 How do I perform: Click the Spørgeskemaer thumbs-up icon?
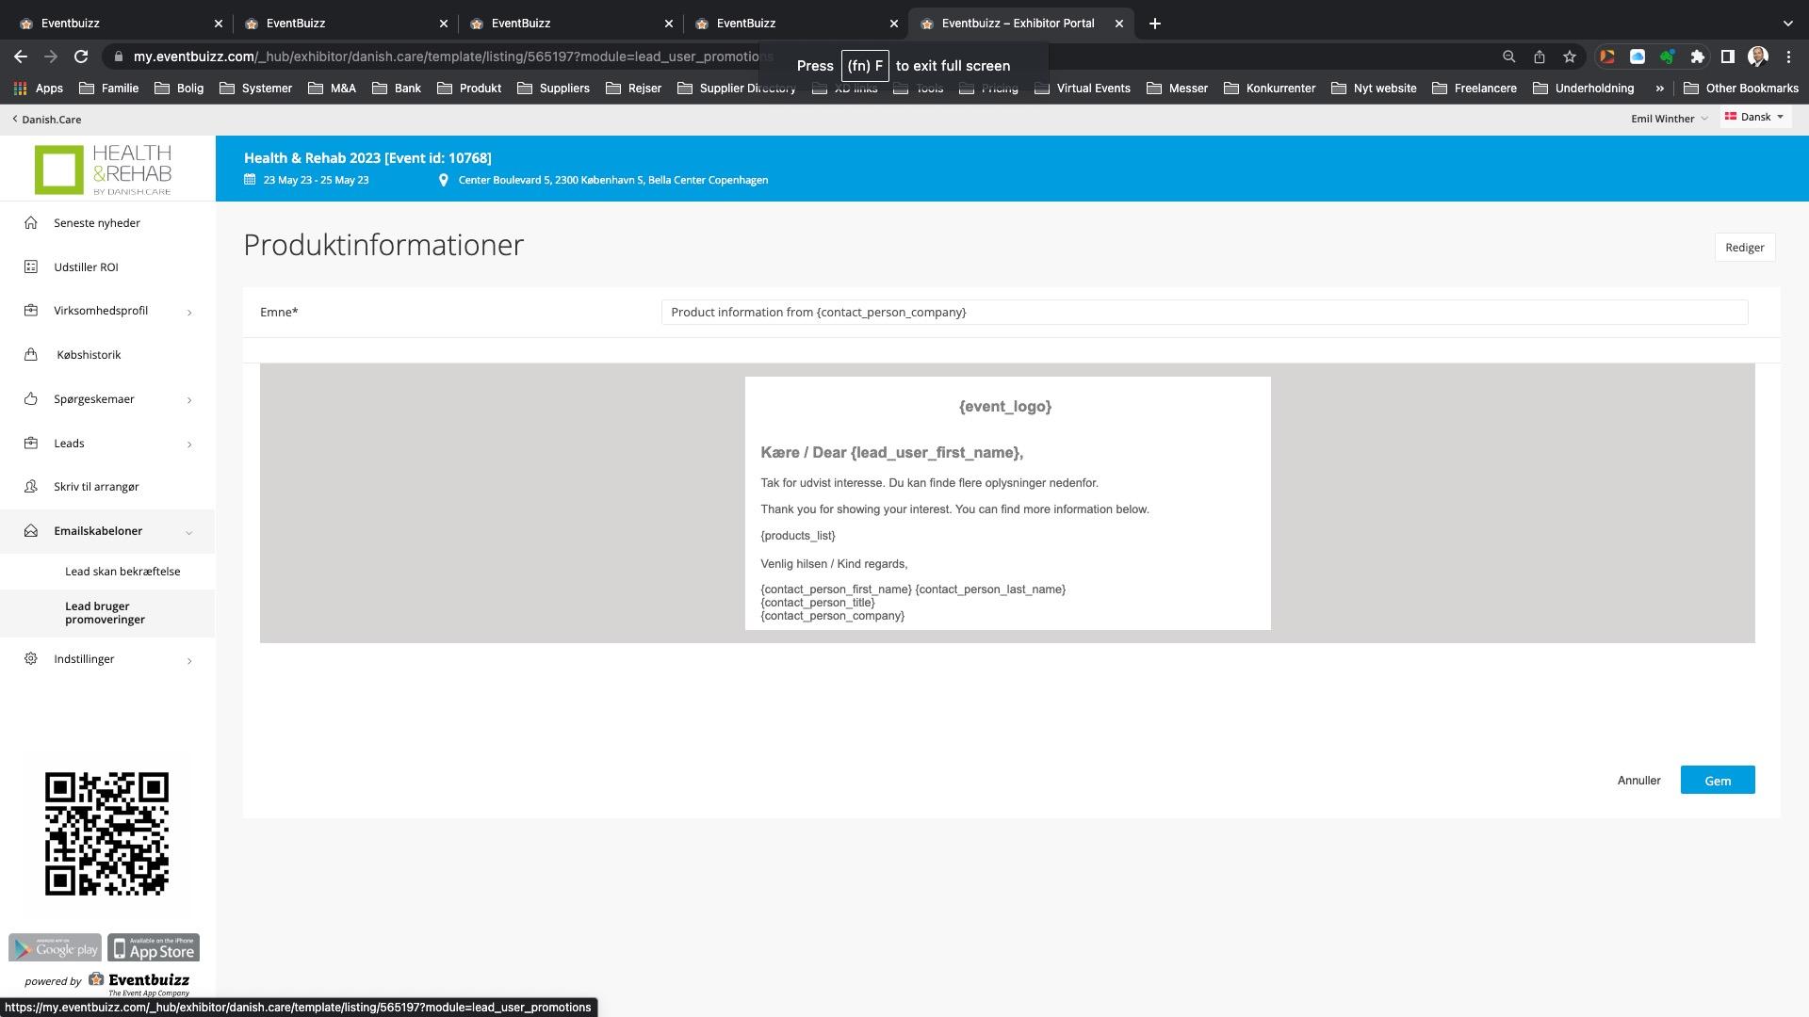pyautogui.click(x=31, y=399)
